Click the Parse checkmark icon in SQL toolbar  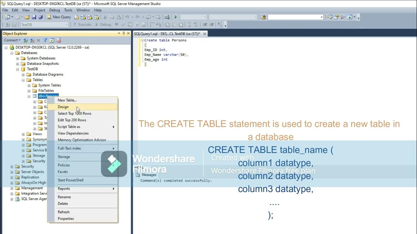coord(123,24)
